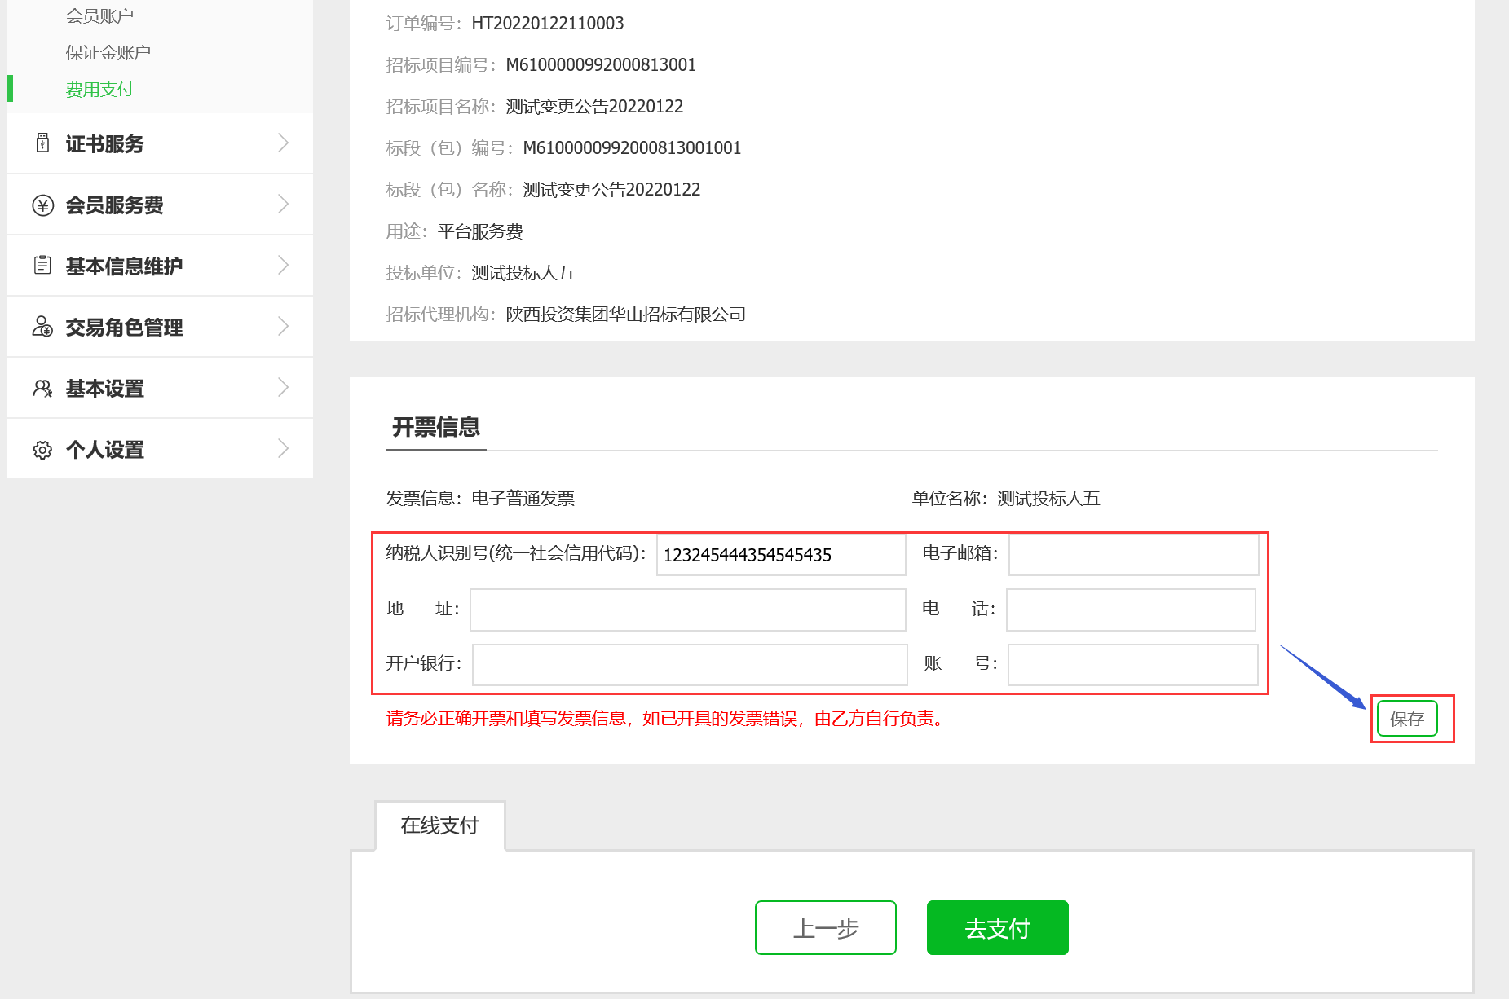
Task: Click the 上一步 button
Action: click(x=826, y=927)
